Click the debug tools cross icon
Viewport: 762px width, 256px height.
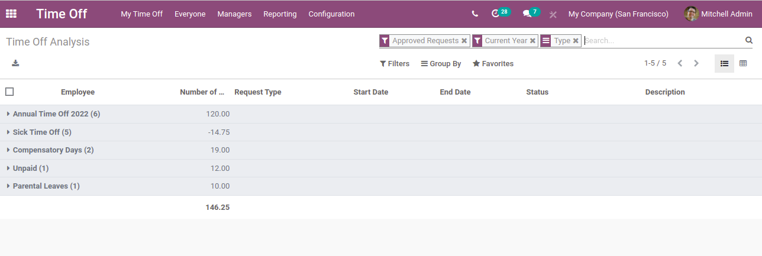553,14
